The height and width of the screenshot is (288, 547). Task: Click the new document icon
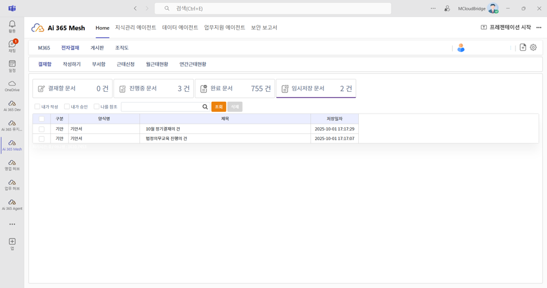[523, 48]
